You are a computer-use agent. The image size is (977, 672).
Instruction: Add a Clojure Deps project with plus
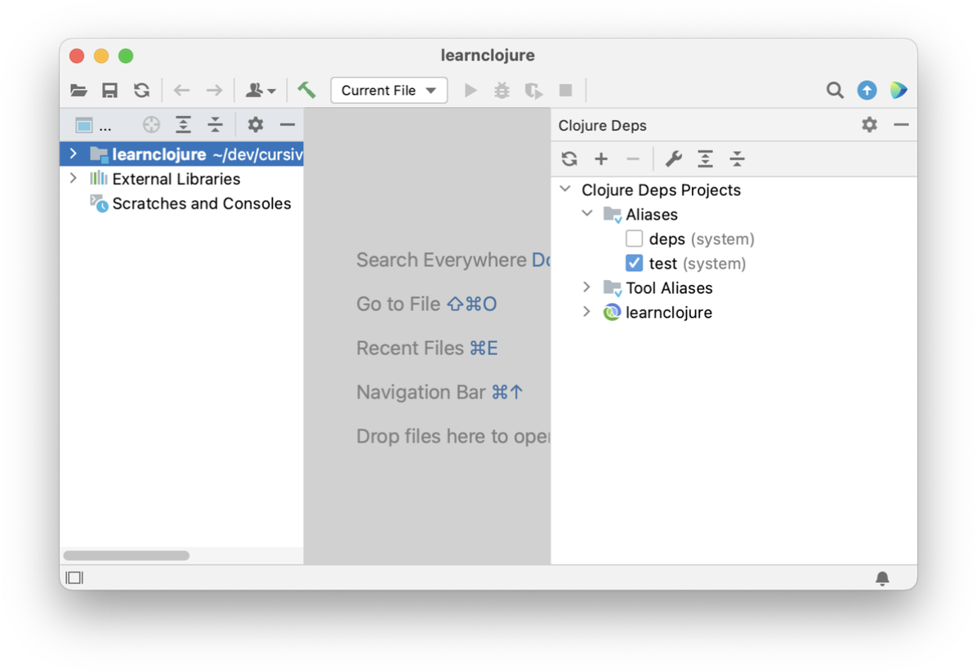[x=601, y=158]
